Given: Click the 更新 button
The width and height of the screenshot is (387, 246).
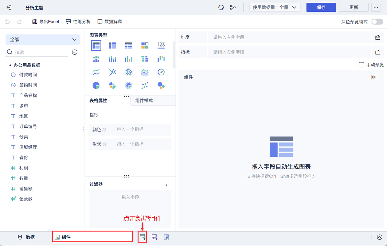Looking at the screenshot, I should 354,7.
